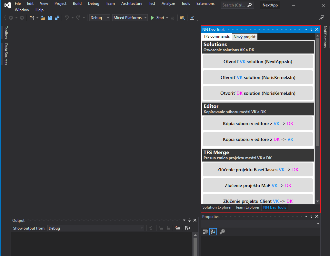Open Property Pages wrench icon
330x256 pixels.
point(222,231)
